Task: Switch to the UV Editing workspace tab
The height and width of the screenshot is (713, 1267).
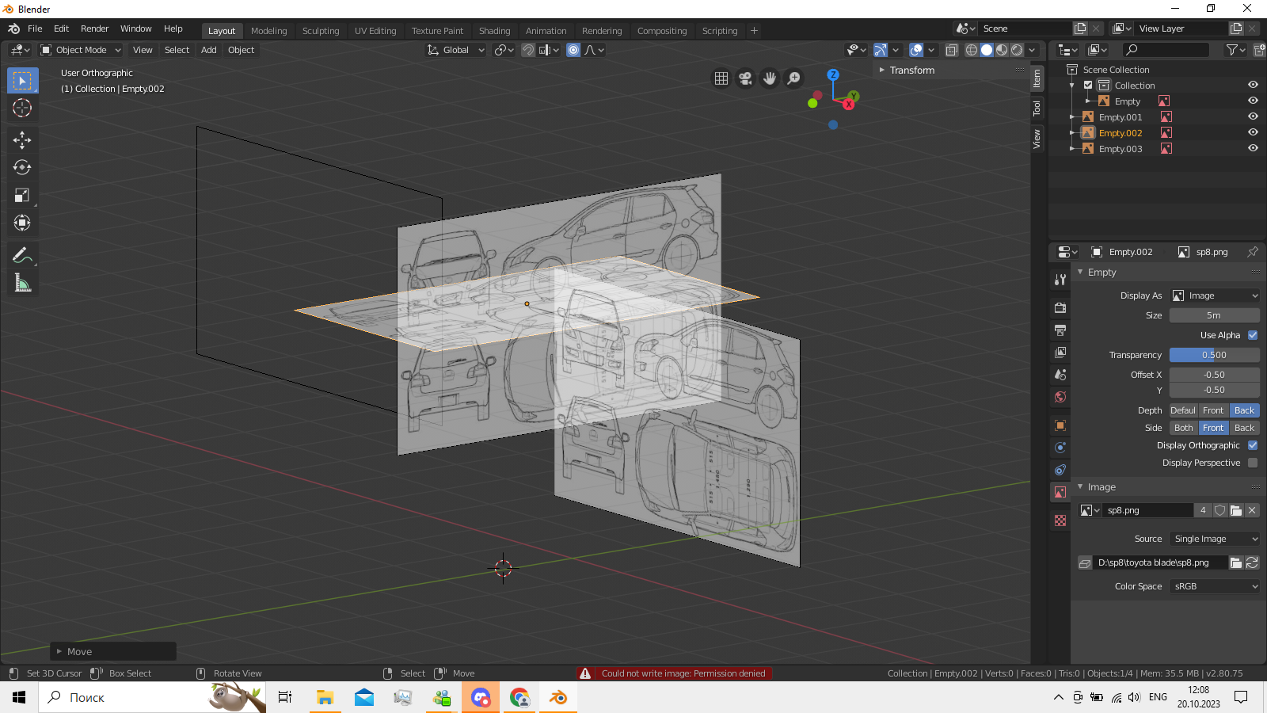Action: pyautogui.click(x=375, y=31)
